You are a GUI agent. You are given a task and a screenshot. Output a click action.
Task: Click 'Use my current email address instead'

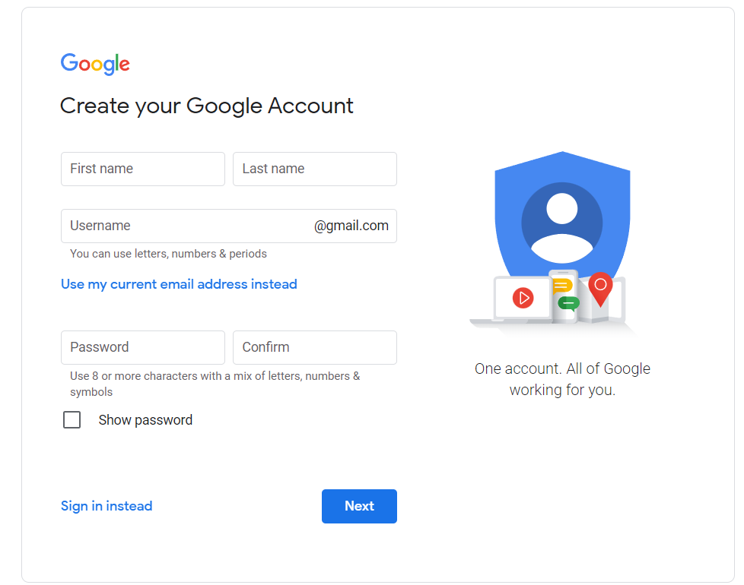[x=179, y=283]
